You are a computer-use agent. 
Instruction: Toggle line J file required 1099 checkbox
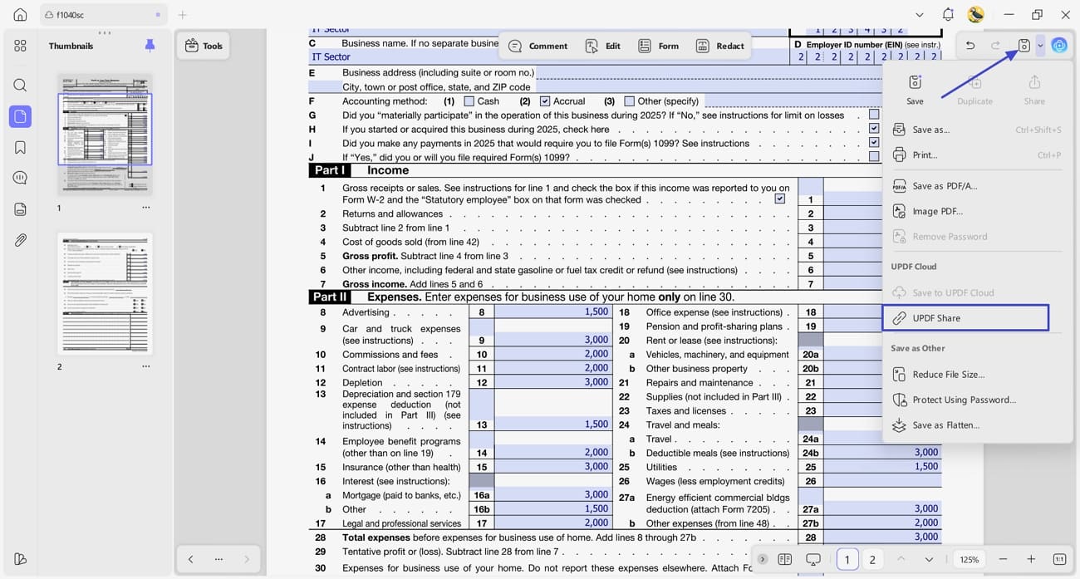click(874, 156)
